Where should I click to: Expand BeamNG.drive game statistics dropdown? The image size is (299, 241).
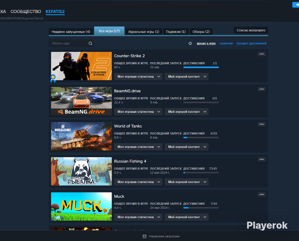(138, 112)
